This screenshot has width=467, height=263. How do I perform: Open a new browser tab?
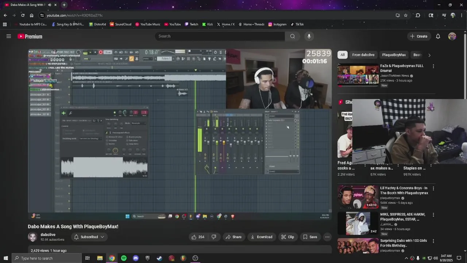[x=64, y=5]
